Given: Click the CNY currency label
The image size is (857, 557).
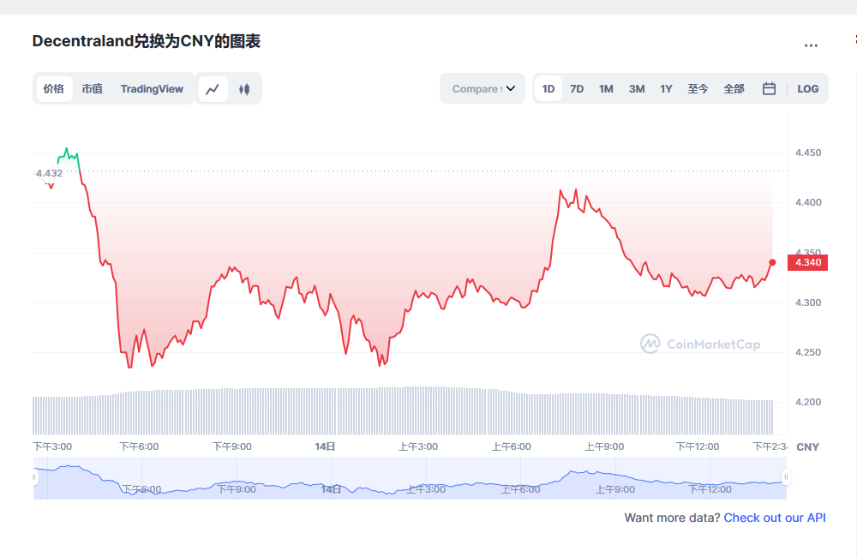Looking at the screenshot, I should point(808,446).
